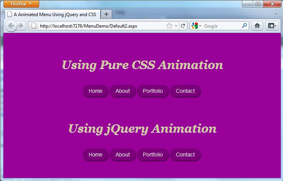Click the 'Using jQuery Animation' heading
Image resolution: width=283 pixels, height=181 pixels.
pos(142,129)
